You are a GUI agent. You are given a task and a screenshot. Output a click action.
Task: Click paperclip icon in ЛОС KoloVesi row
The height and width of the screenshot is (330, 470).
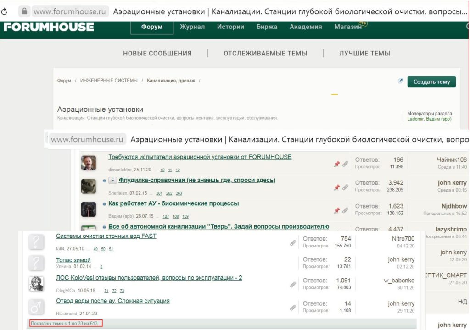coord(293,285)
